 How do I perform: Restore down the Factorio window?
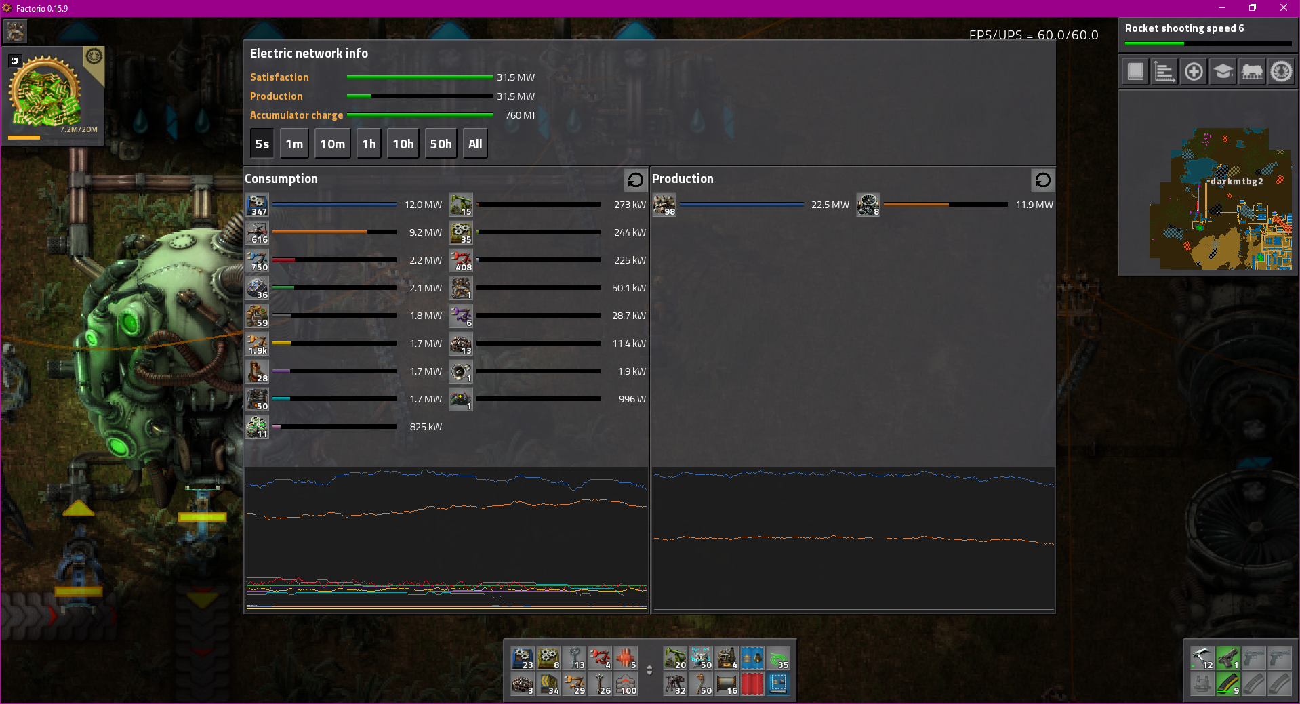pyautogui.click(x=1253, y=8)
